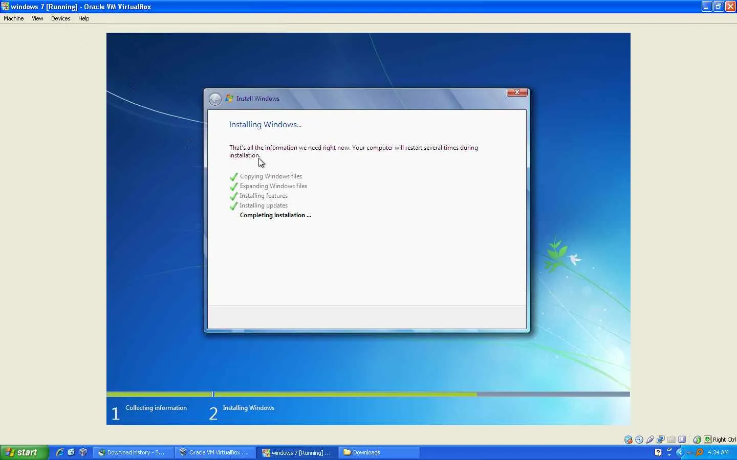Viewport: 737px width, 460px height.
Task: Click the second Quick Launch icon
Action: tap(71, 452)
